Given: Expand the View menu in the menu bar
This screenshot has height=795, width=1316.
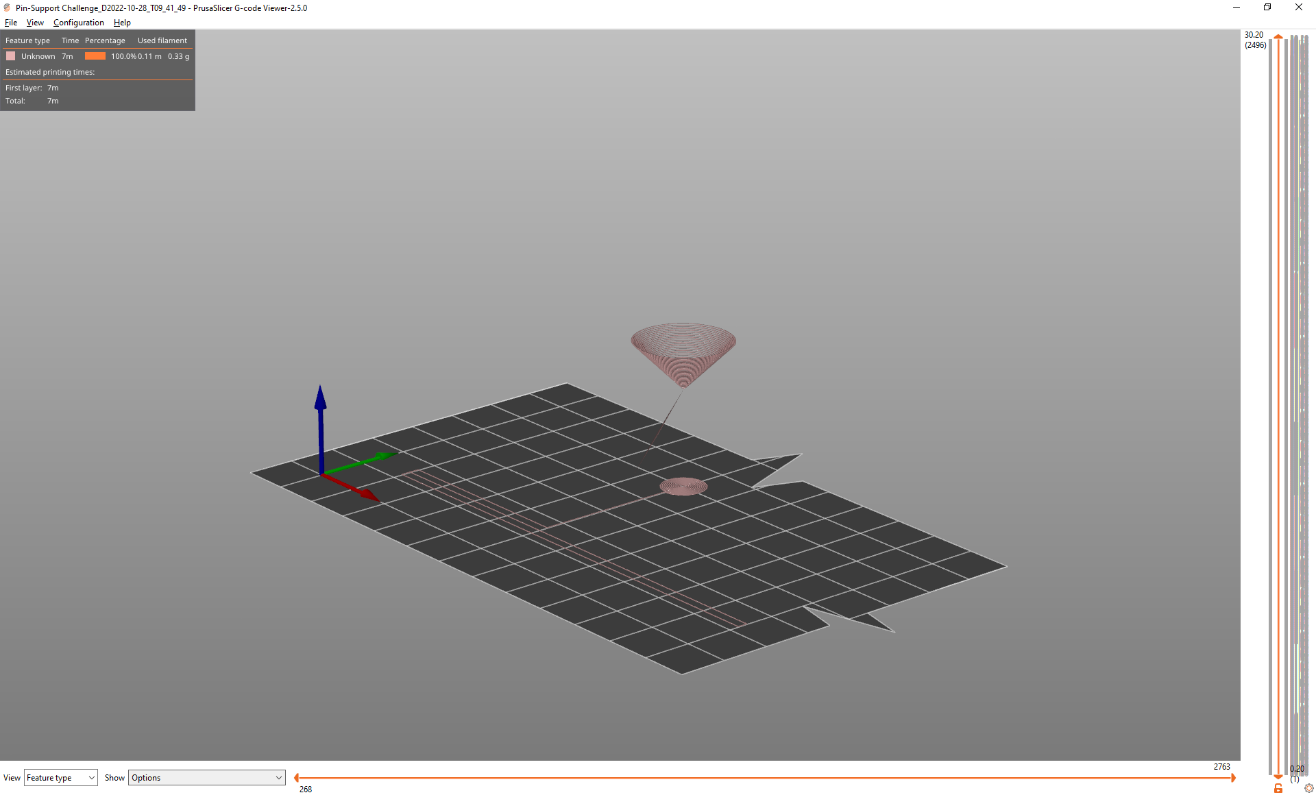Looking at the screenshot, I should [34, 23].
